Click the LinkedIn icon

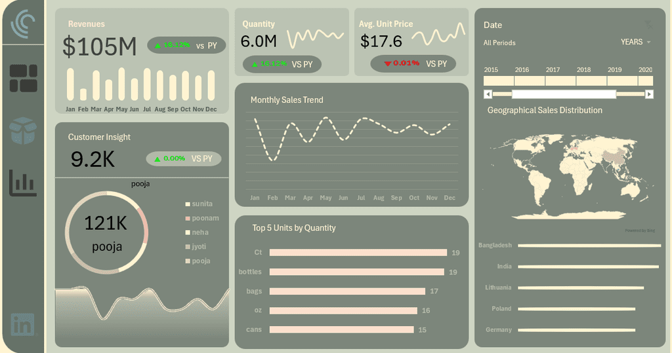[22, 324]
